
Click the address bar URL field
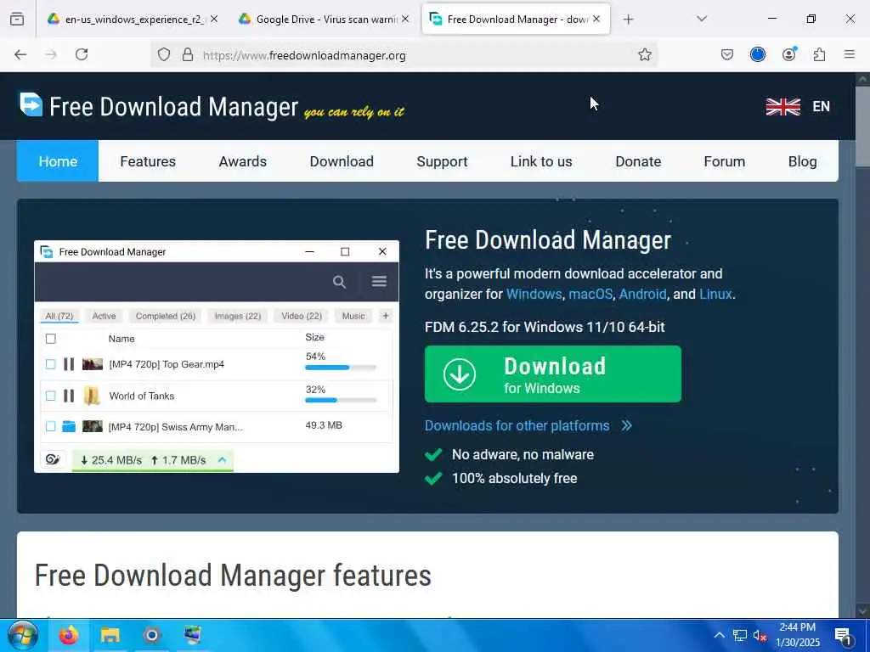click(x=404, y=54)
